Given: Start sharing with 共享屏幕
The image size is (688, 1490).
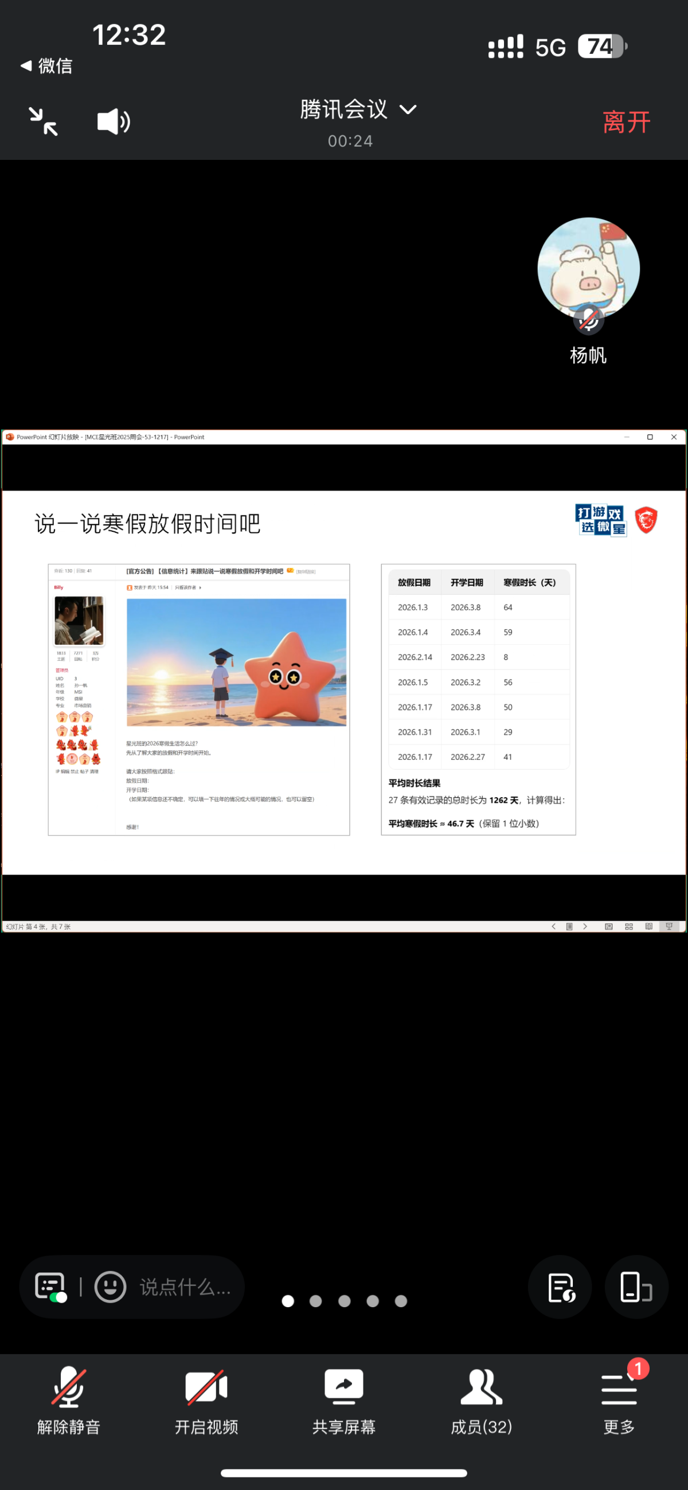Looking at the screenshot, I should 343,1401.
